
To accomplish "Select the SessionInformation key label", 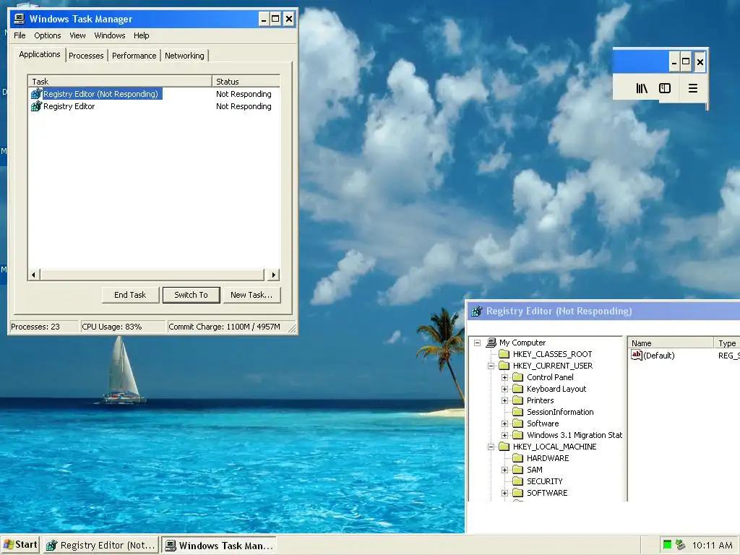I will [x=560, y=412].
